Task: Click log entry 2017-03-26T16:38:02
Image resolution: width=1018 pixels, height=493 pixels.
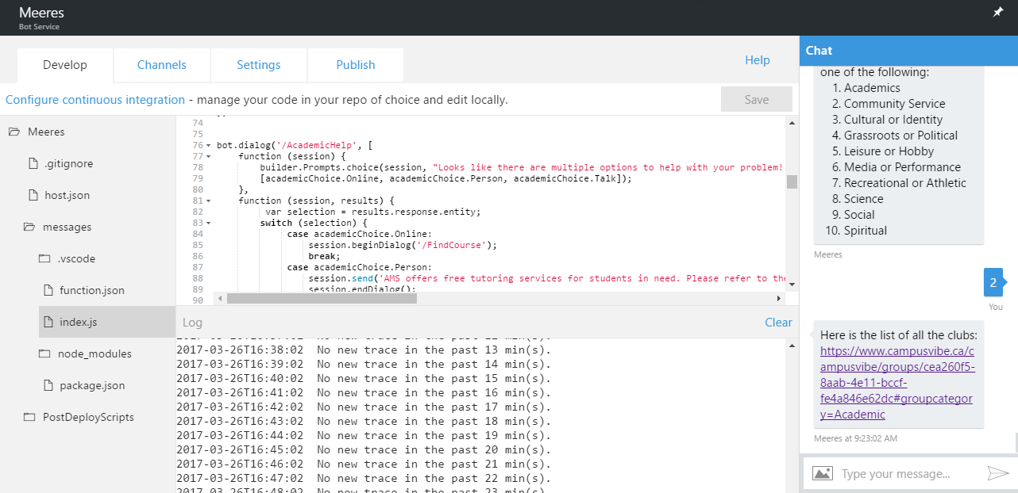Action: [x=363, y=350]
